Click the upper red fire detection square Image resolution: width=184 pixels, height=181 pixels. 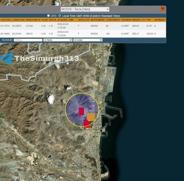pos(82,111)
